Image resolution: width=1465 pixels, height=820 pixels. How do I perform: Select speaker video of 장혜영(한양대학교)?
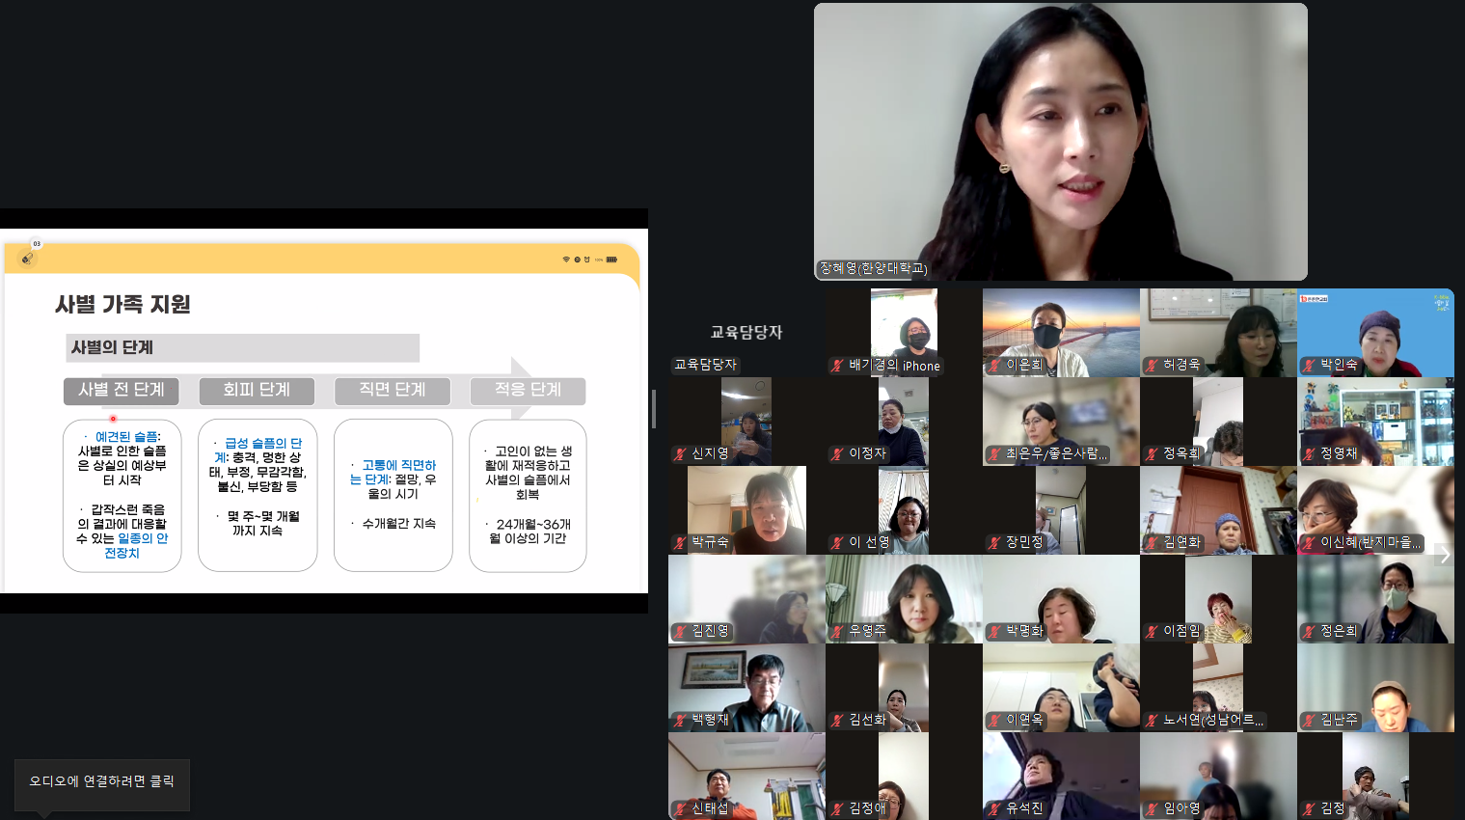[x=1060, y=142]
